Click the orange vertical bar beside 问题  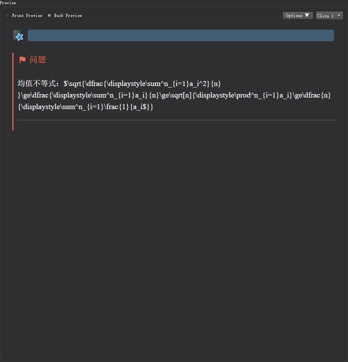coord(13,91)
